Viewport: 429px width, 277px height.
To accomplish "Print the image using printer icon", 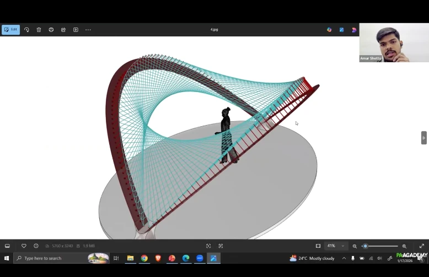I will (x=51, y=30).
